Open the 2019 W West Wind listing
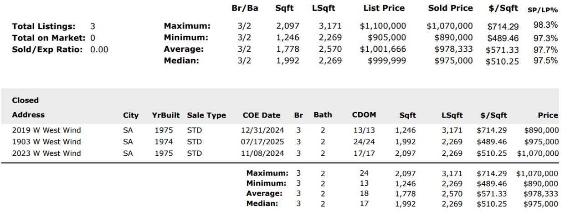 coord(46,130)
